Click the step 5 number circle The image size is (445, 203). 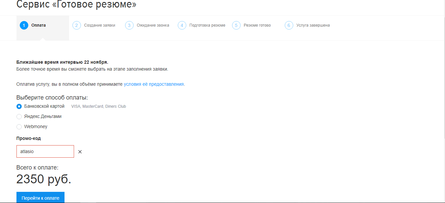[236, 25]
